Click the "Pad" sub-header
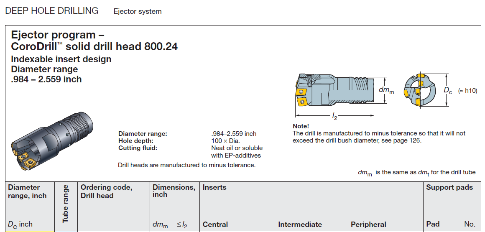Screen dimensions: 485x232 (433, 224)
